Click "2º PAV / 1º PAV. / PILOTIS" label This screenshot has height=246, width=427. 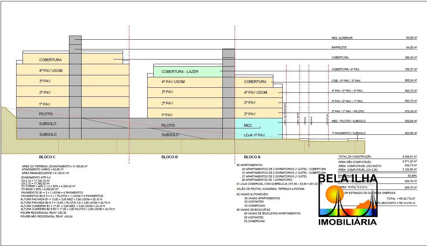point(348,111)
